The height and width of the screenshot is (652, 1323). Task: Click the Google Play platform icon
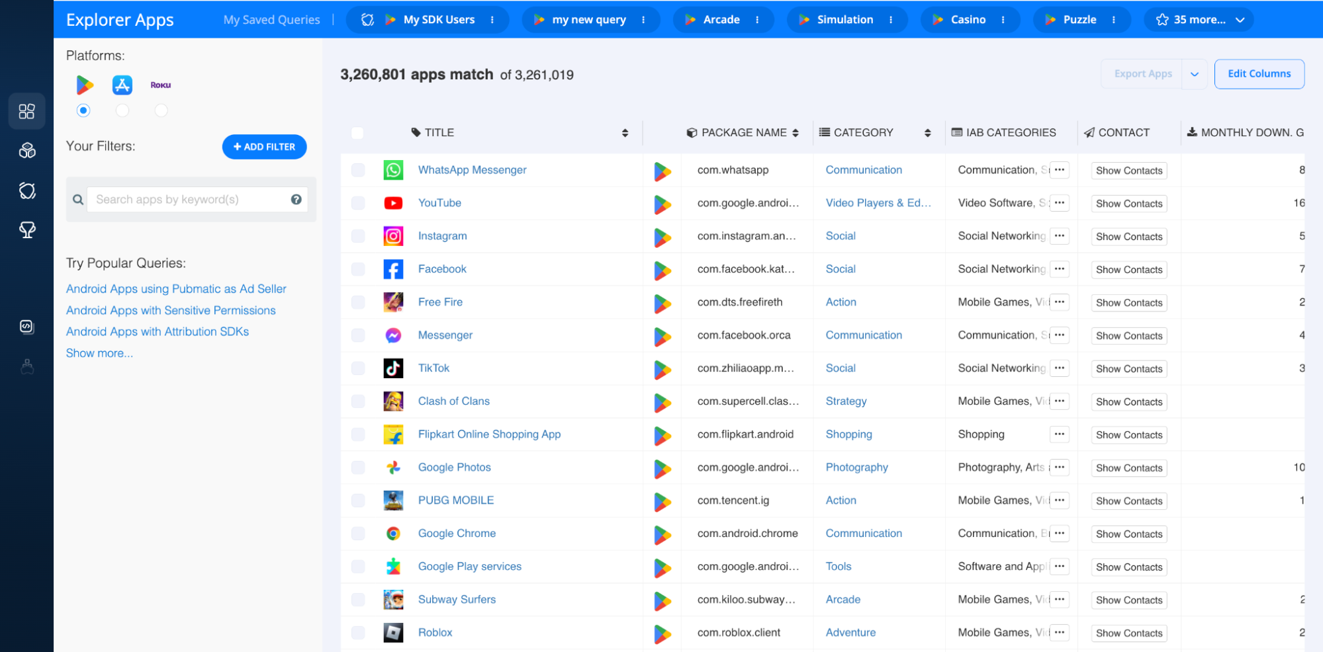tap(84, 85)
